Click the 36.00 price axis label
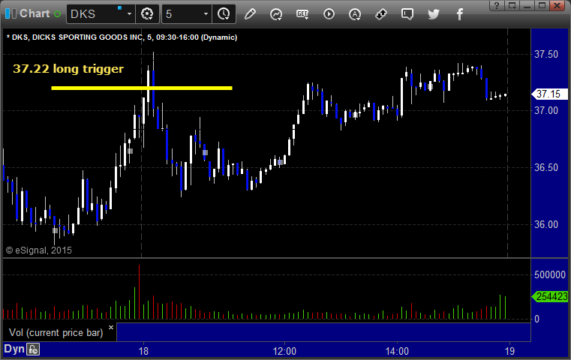Screen dimensions: 571x360 (x=546, y=224)
